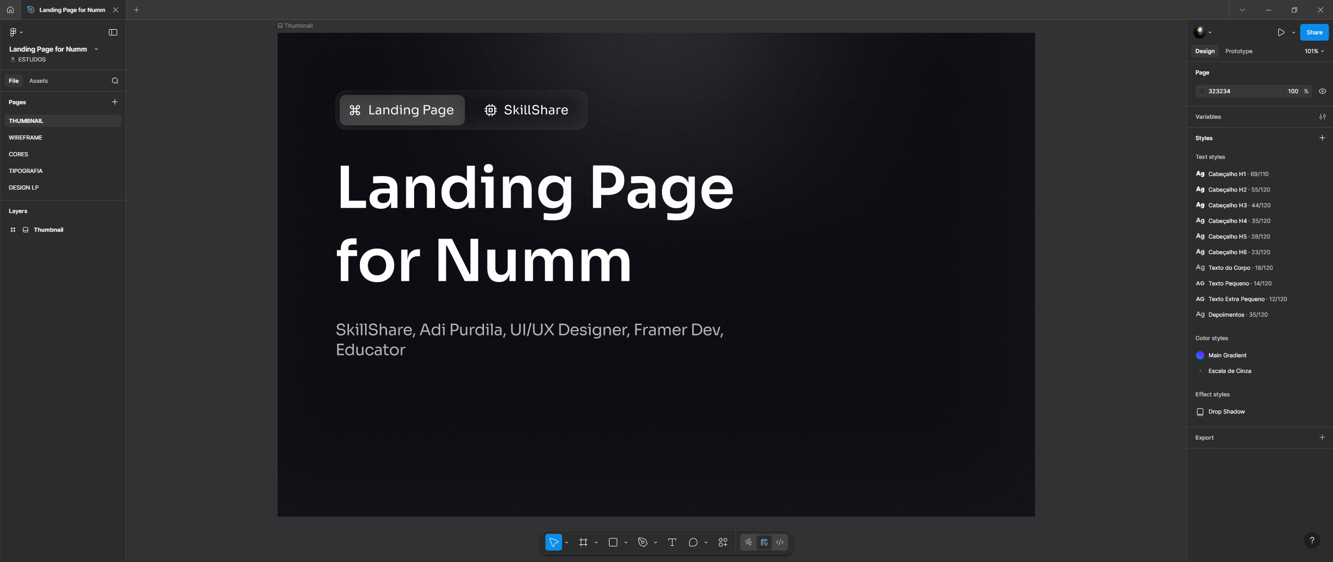Switch to Design mode toggle in toolbar

(764, 542)
